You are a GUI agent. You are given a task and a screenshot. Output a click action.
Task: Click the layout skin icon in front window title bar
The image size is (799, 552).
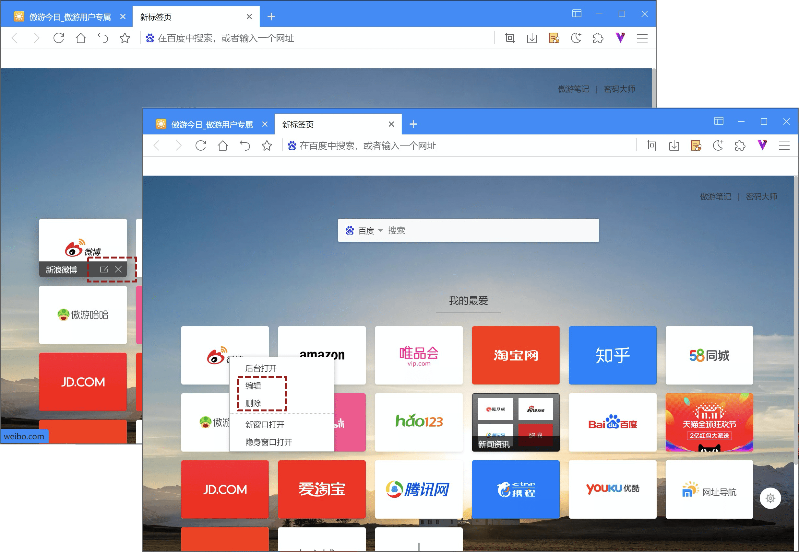(x=719, y=121)
